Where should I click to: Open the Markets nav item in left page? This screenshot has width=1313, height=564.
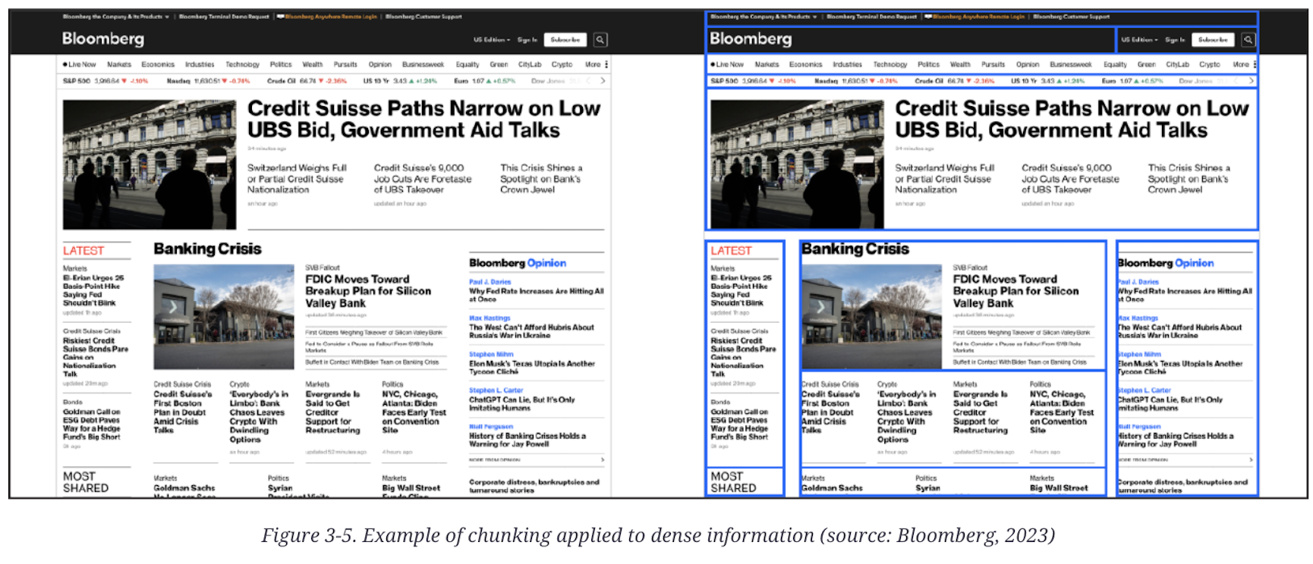[x=119, y=64]
